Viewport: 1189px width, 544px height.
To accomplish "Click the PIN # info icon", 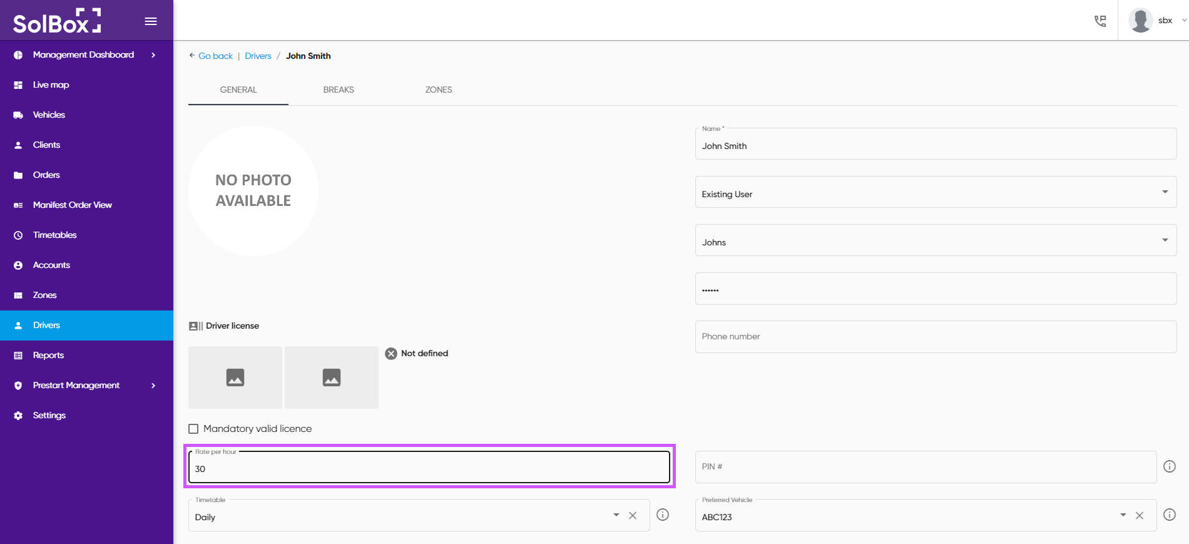I will pyautogui.click(x=1169, y=466).
